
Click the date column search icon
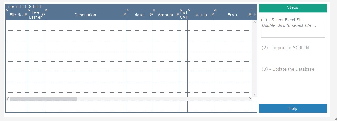151,15
